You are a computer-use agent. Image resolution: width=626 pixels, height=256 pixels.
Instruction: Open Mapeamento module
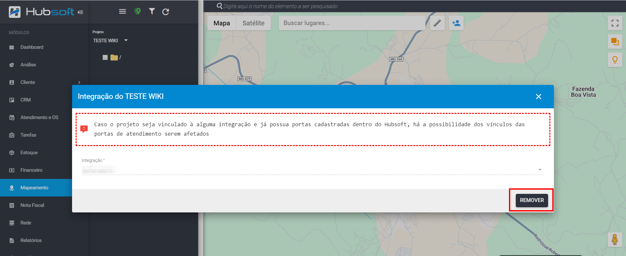pos(36,188)
